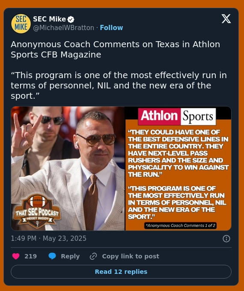
Task: Click the SEC Mike profile avatar
Action: (21, 24)
